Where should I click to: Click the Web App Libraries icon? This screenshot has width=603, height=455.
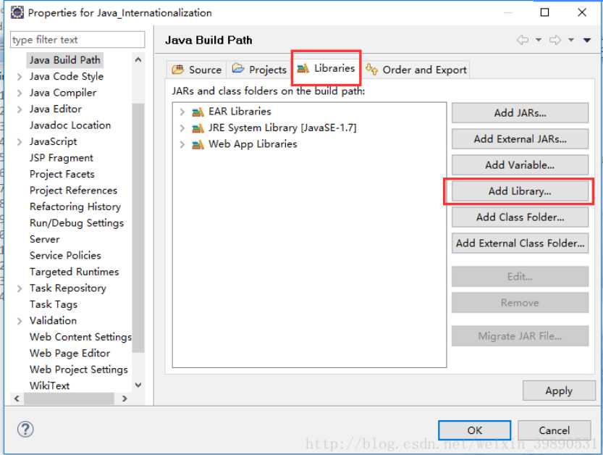198,145
